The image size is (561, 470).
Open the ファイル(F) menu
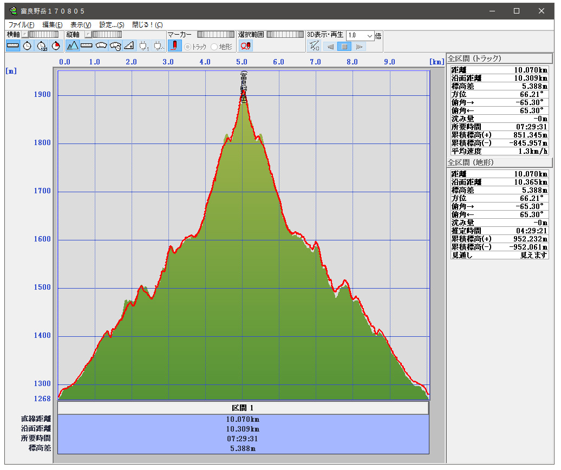tap(22, 25)
